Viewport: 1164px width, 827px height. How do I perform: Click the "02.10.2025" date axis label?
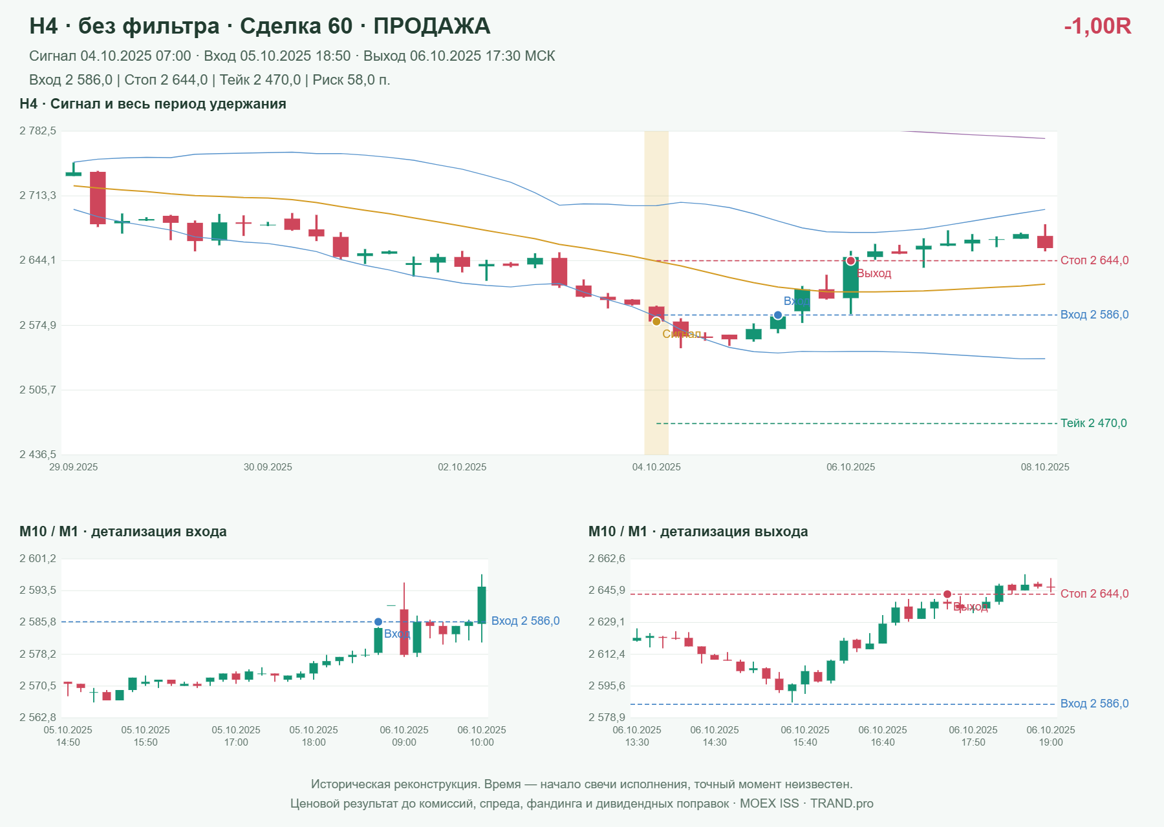click(x=462, y=467)
